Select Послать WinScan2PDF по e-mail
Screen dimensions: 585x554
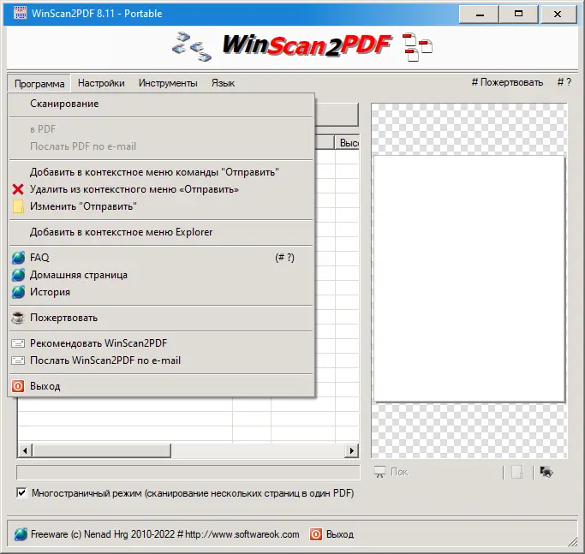point(161,360)
